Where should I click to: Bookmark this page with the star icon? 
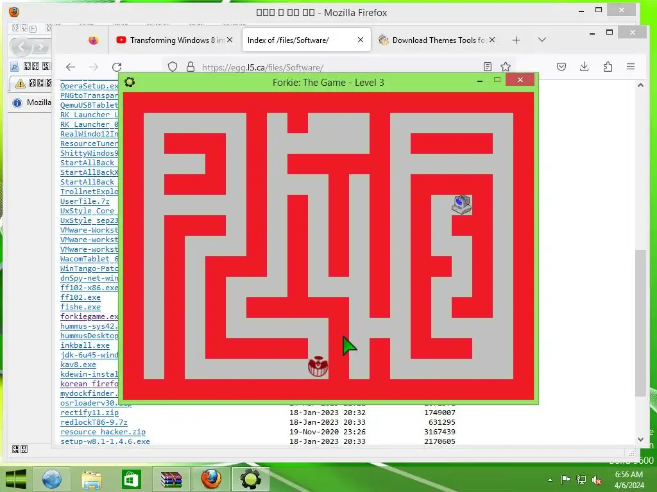(x=506, y=67)
